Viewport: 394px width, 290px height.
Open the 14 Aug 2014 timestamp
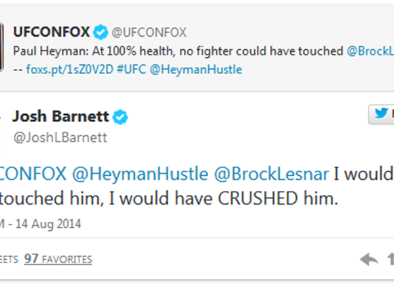click(45, 224)
